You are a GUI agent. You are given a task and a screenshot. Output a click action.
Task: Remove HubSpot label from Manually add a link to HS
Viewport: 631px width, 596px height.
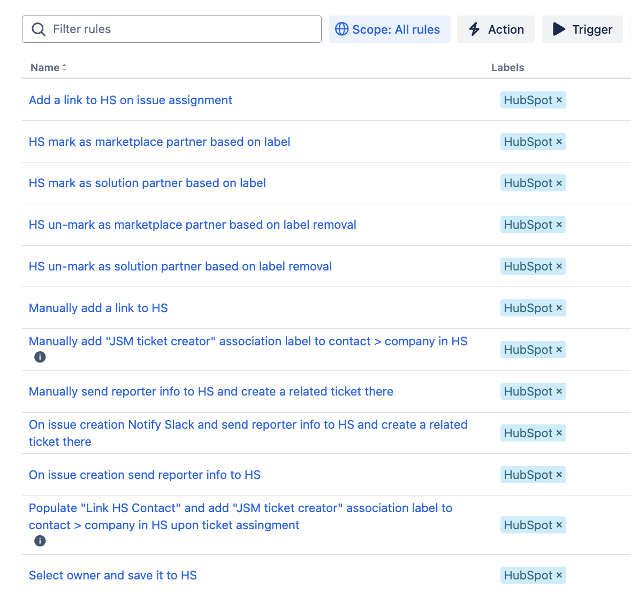[x=559, y=308]
